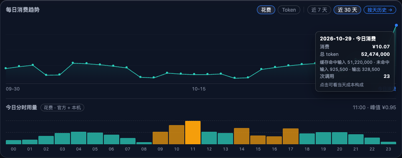
Task: Select the orange hour 10 bar
Action: pyautogui.click(x=177, y=135)
